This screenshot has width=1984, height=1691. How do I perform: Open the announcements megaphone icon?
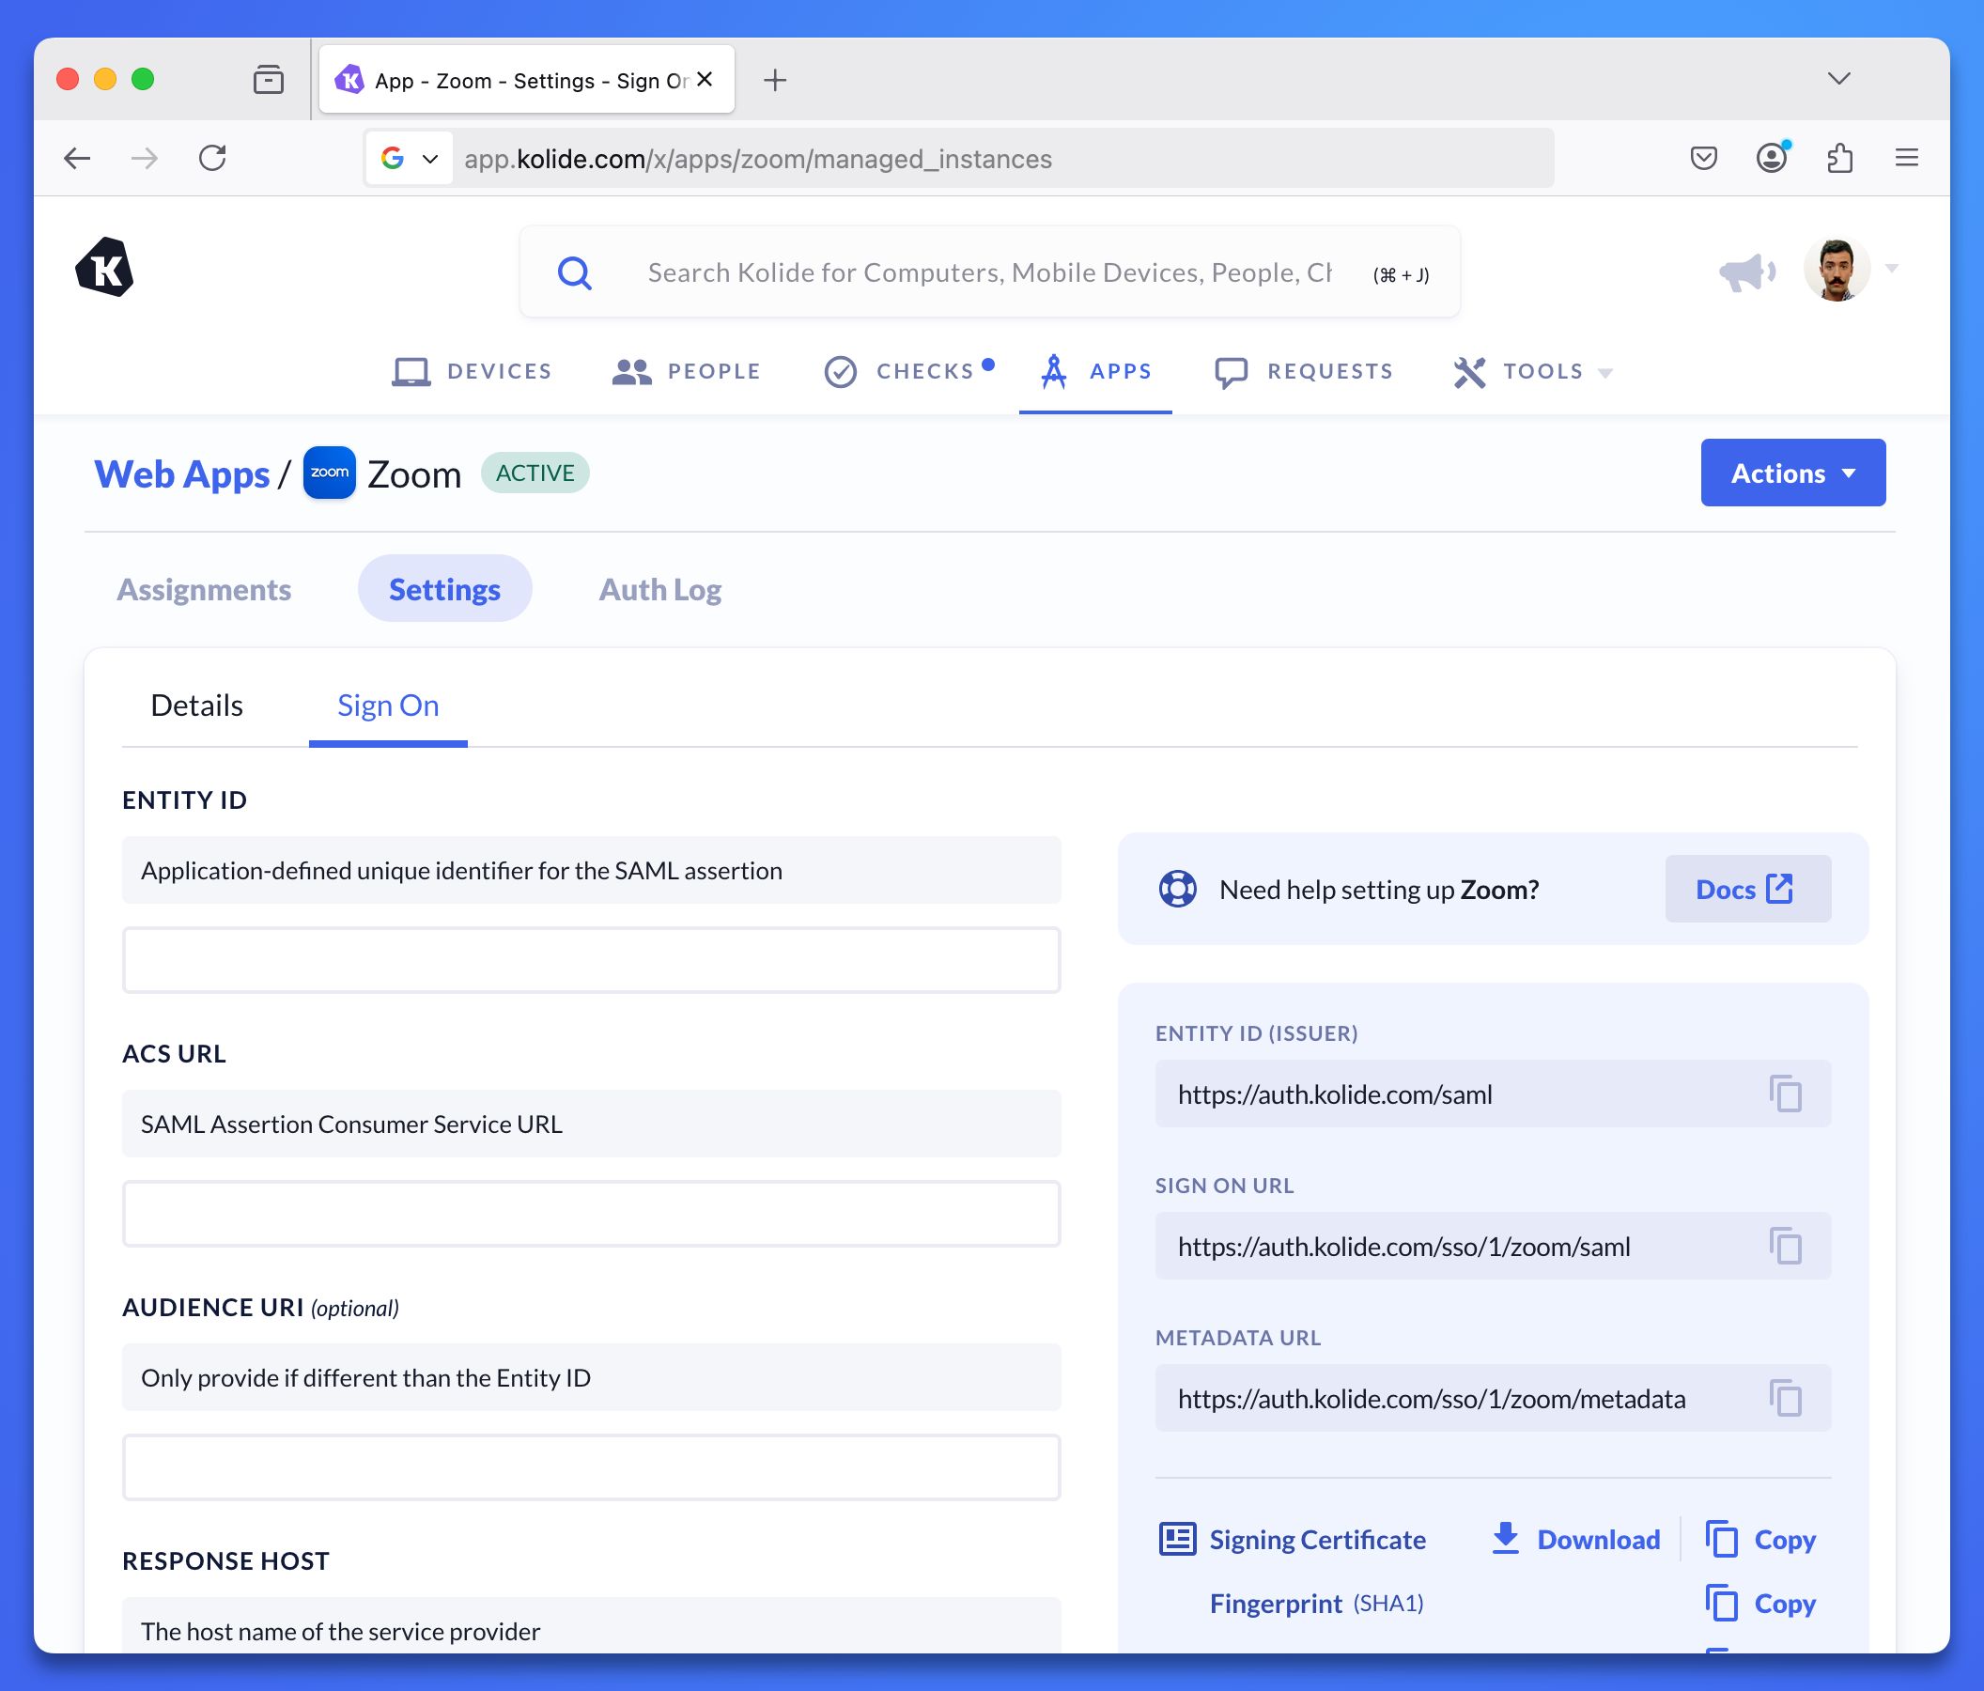(1745, 271)
